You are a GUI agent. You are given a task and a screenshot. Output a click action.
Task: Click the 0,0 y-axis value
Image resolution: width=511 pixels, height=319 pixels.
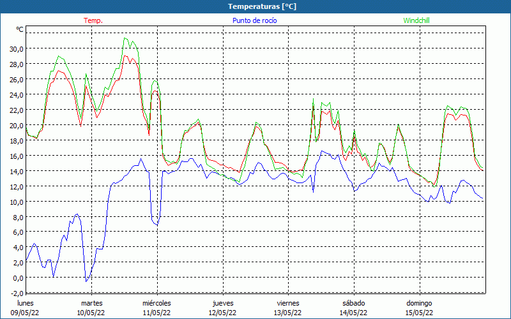19,278
